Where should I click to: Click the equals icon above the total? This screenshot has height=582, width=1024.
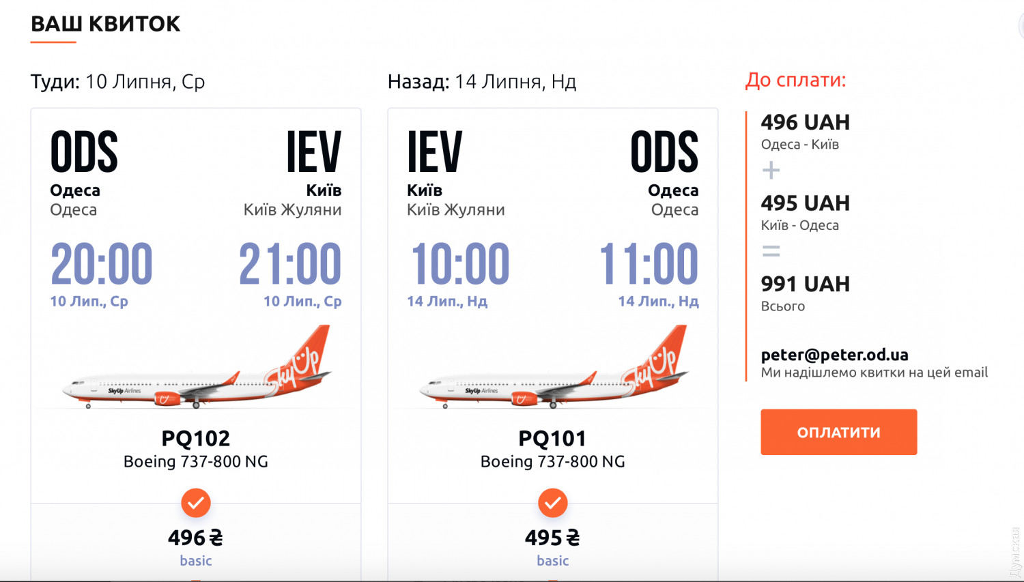771,251
